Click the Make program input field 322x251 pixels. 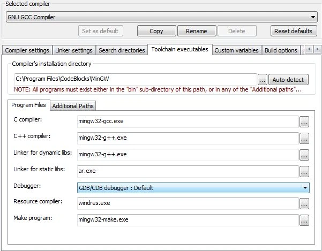[x=188, y=220]
